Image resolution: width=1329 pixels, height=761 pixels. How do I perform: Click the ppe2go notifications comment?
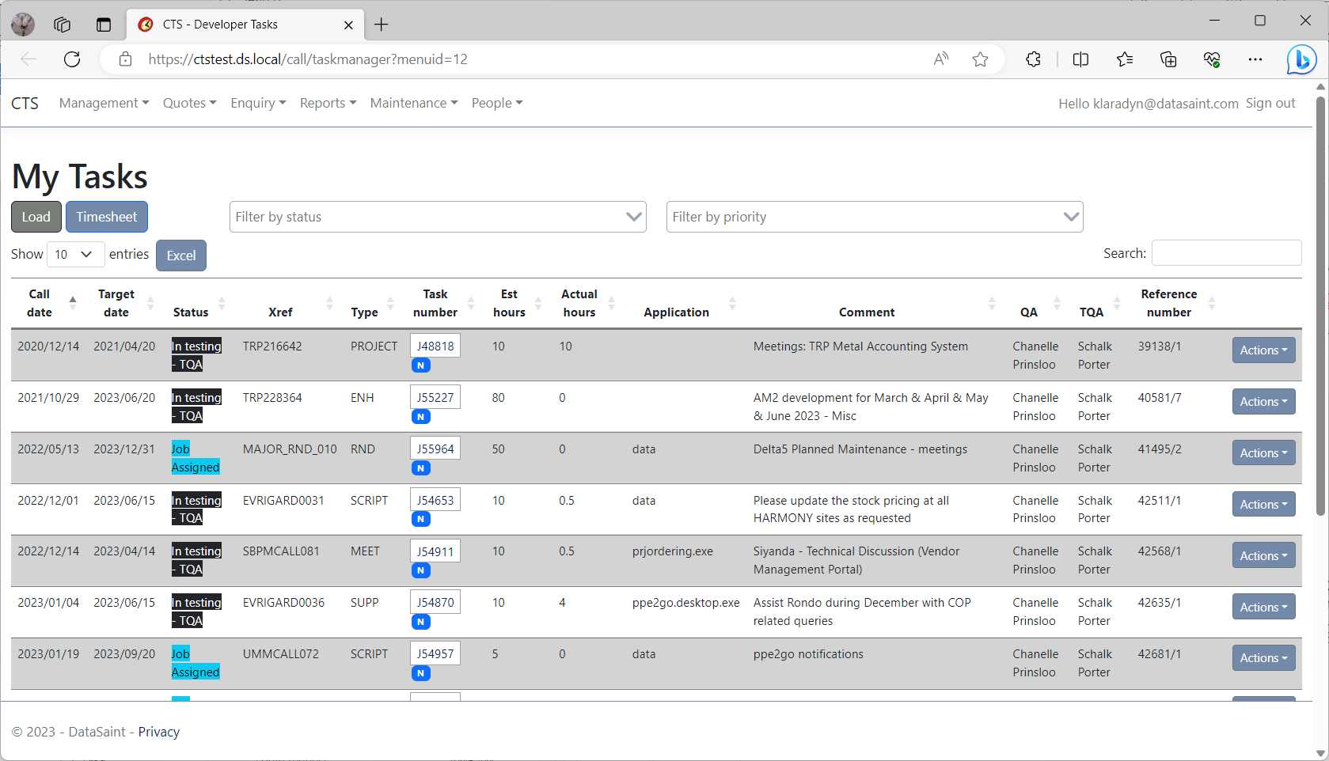808,654
